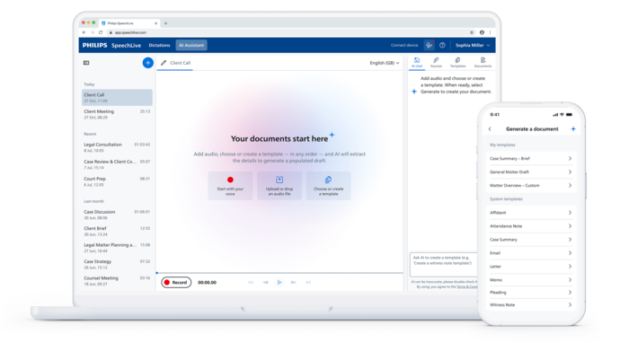629x343 pixels.
Task: Open the help question mark icon
Action: [442, 45]
